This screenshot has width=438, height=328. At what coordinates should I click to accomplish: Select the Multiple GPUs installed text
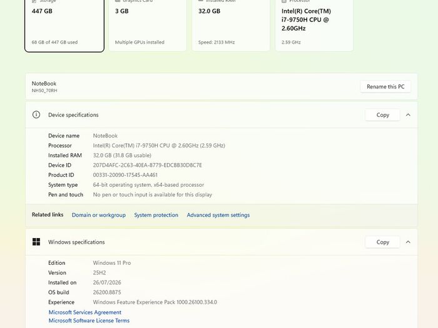[140, 42]
